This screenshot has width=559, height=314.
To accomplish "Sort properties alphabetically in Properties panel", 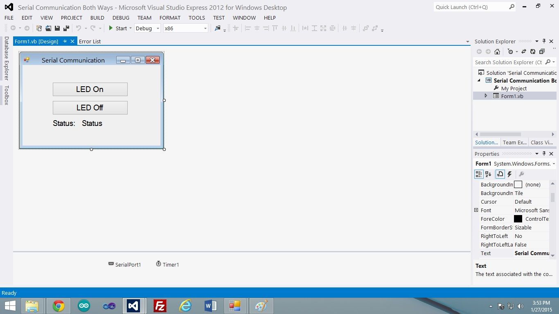I will [488, 174].
